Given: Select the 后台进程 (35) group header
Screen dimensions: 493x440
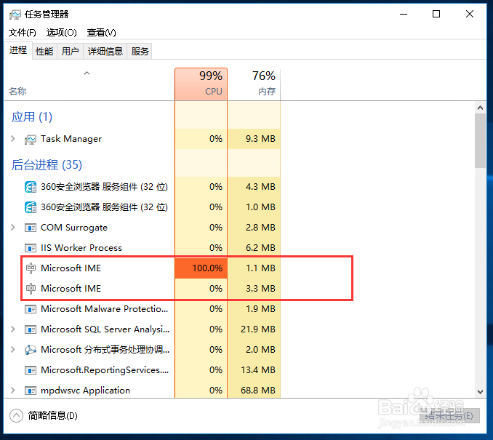Looking at the screenshot, I should pyautogui.click(x=47, y=165).
